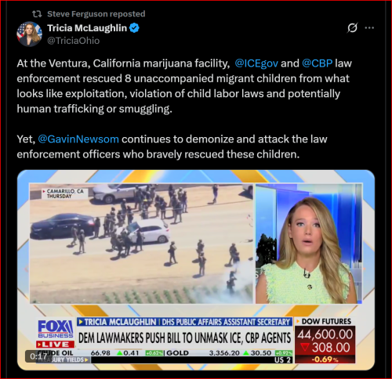Open the three-dot more options menu

pyautogui.click(x=369, y=27)
